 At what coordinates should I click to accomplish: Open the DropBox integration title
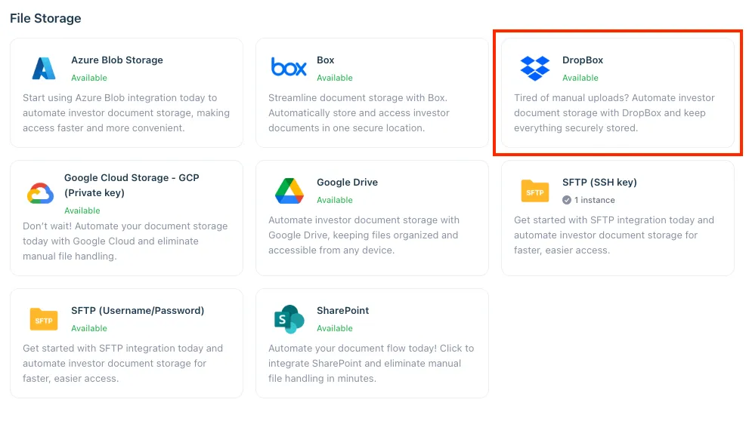tap(582, 60)
